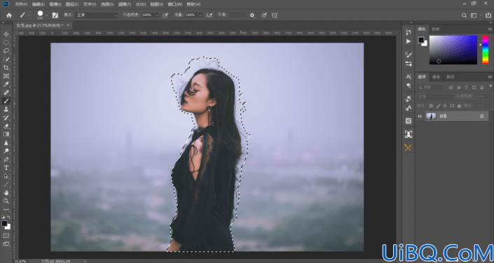Screen dimensions: 494x263
Task: Open the Brush Settings panel icon
Action: point(409,55)
